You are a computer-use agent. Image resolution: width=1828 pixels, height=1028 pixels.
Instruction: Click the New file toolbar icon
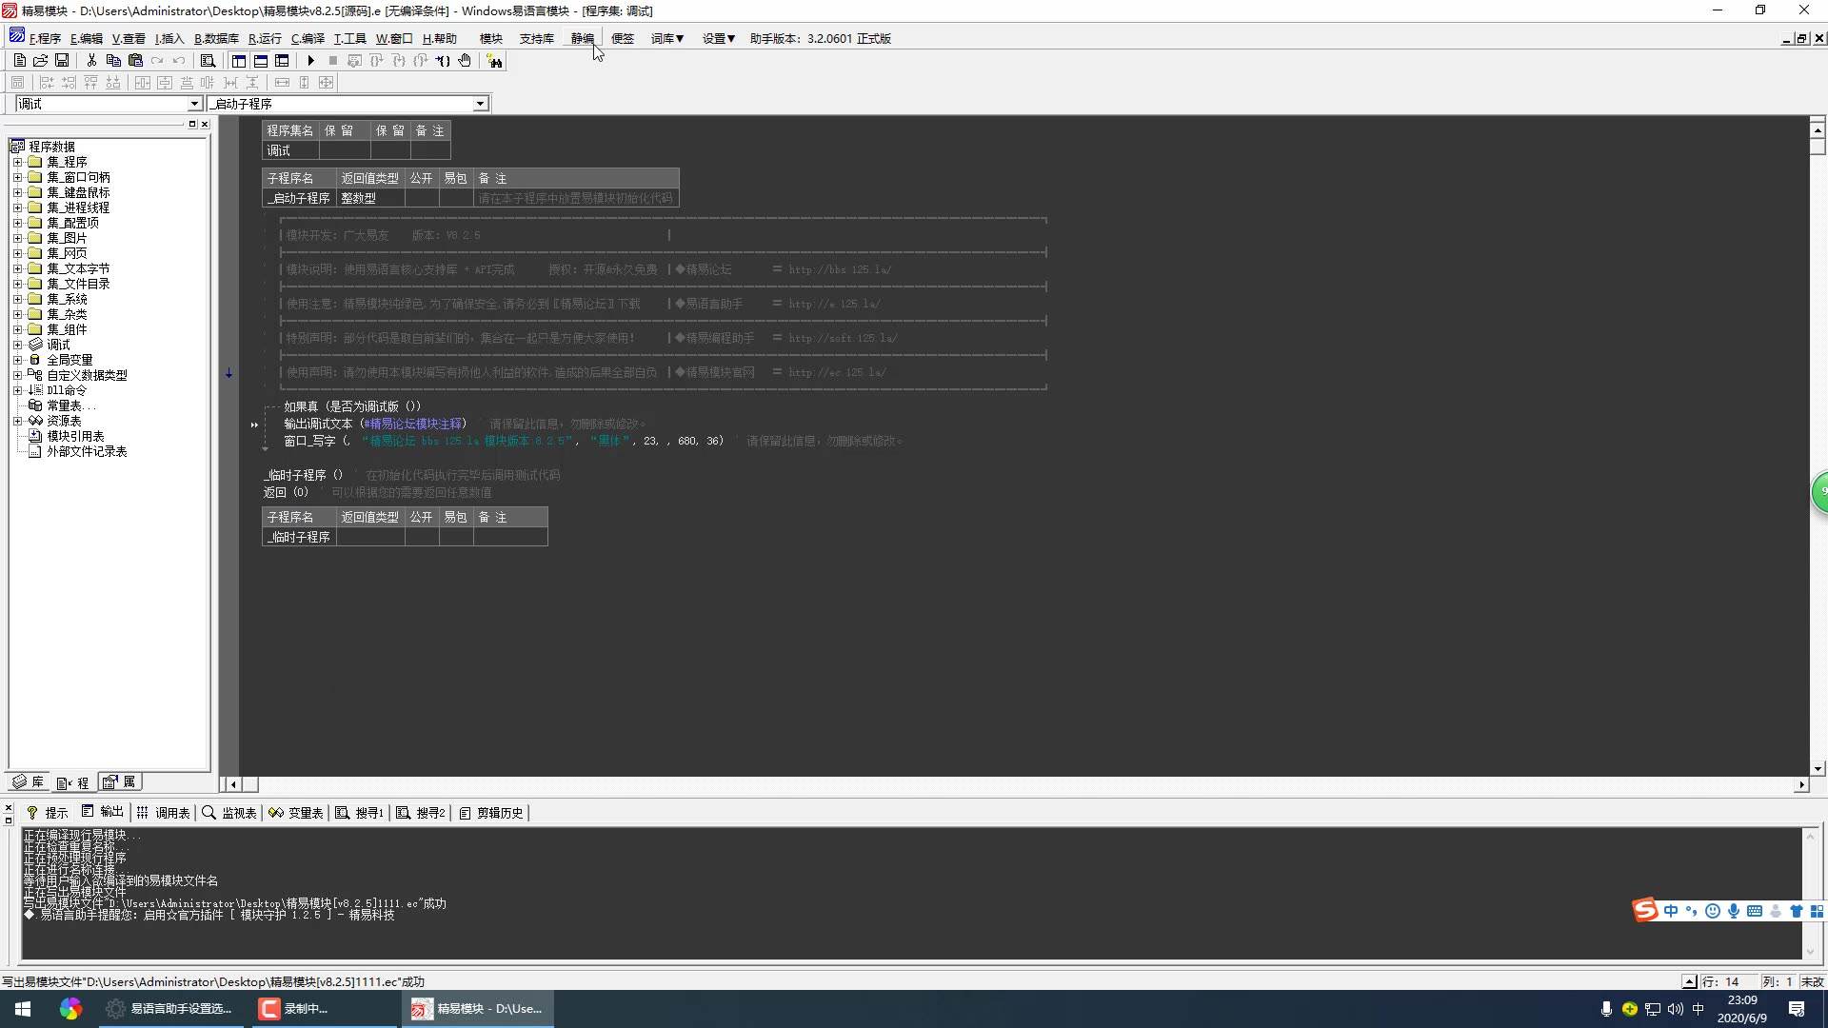[19, 60]
